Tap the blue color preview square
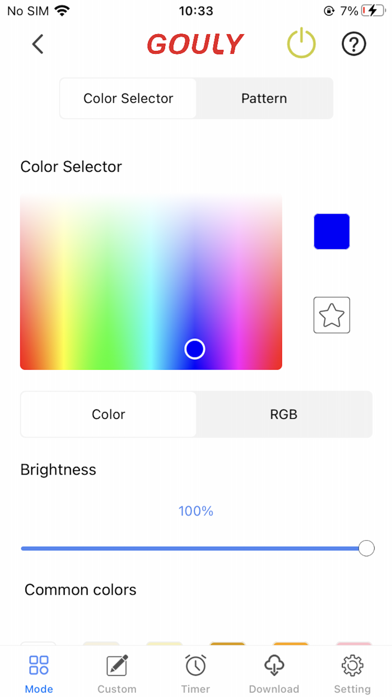This screenshot has width=392, height=697. tap(332, 231)
